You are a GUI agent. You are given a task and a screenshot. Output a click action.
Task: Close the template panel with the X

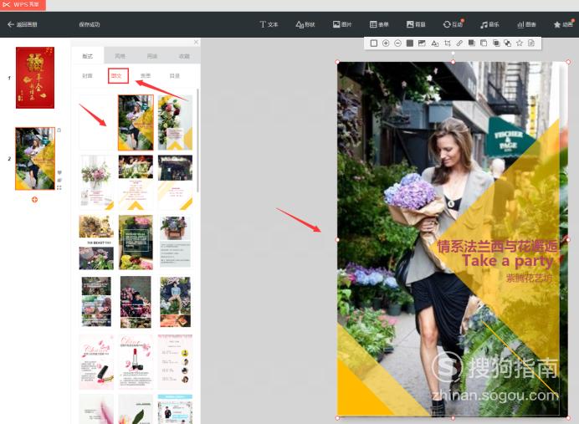(x=196, y=42)
